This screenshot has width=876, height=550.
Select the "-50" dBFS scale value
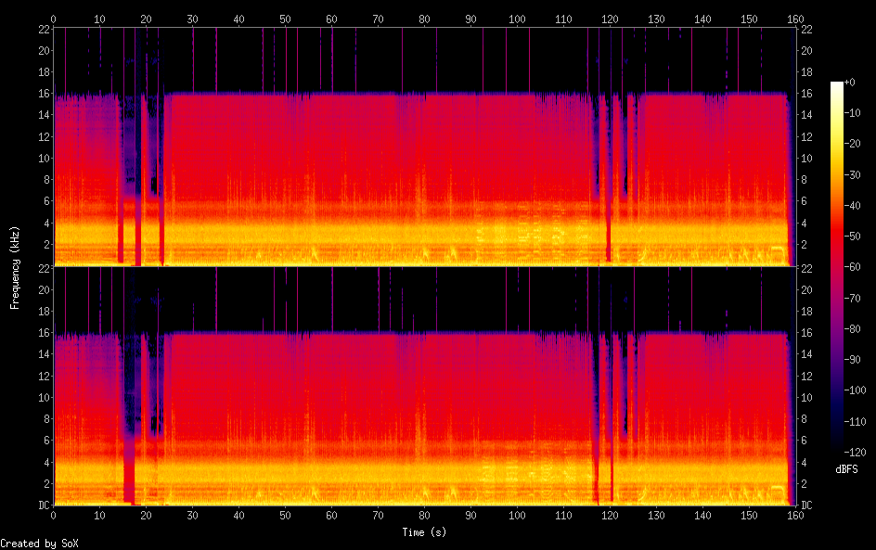pos(852,237)
